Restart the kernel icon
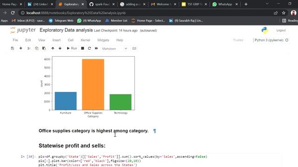The width and height of the screenshot is (298, 167). point(89,48)
